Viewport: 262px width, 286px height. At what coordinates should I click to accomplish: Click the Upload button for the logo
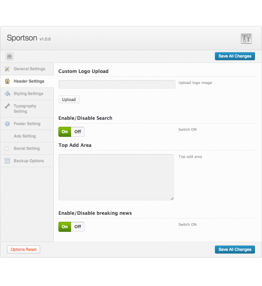coord(69,100)
